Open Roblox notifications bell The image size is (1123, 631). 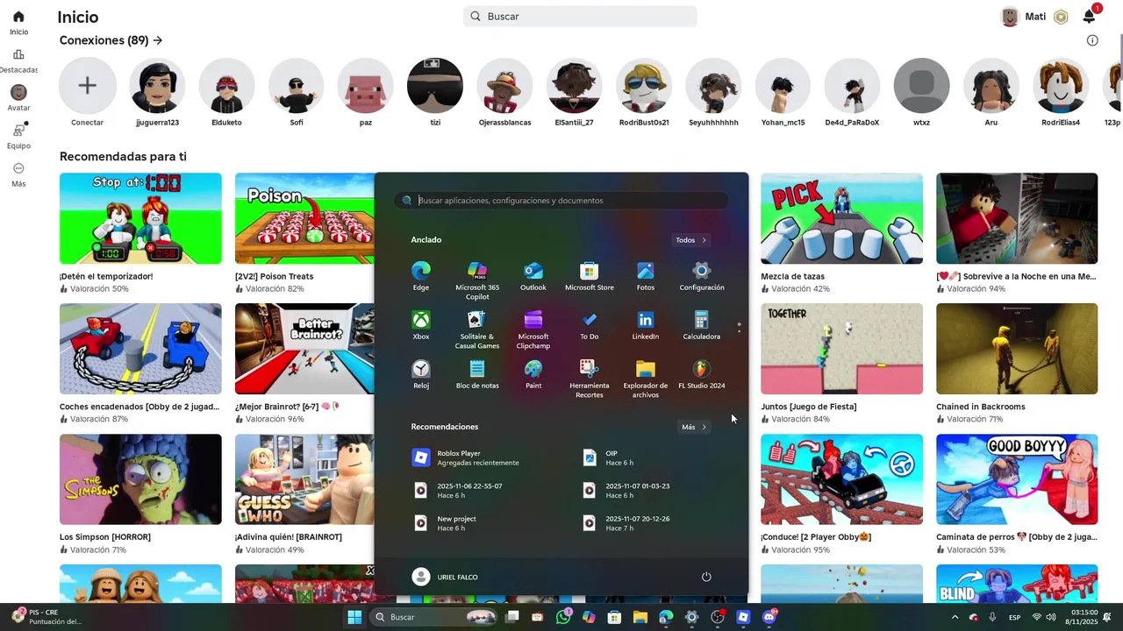(x=1089, y=16)
